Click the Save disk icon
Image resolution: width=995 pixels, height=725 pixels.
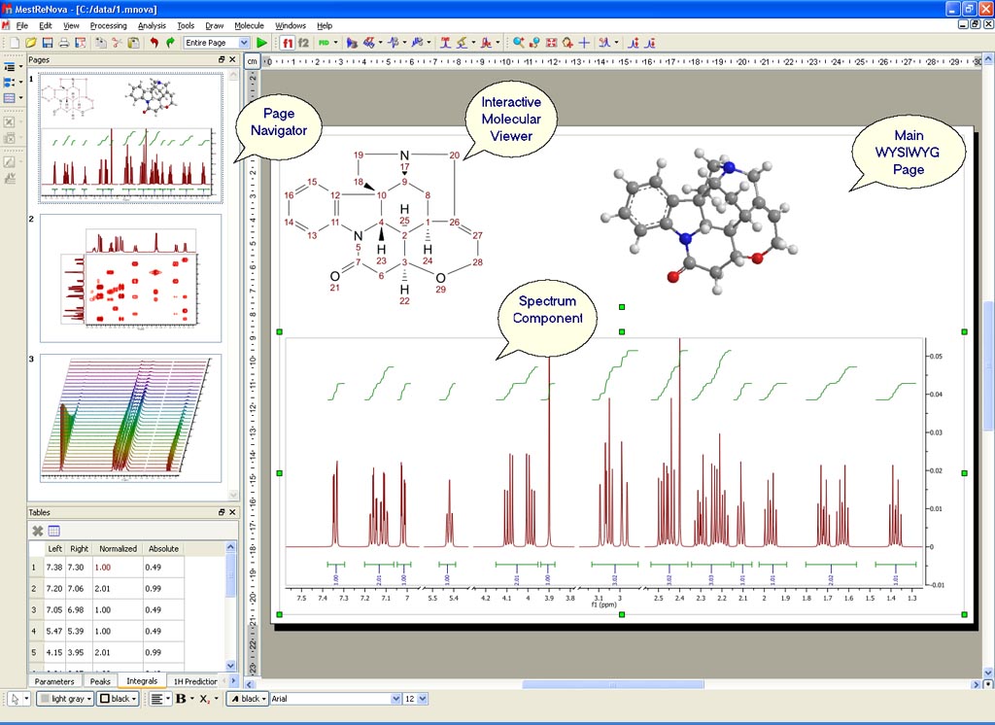point(47,43)
